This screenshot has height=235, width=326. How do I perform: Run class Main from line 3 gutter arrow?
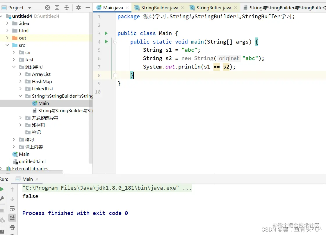pyautogui.click(x=106, y=33)
